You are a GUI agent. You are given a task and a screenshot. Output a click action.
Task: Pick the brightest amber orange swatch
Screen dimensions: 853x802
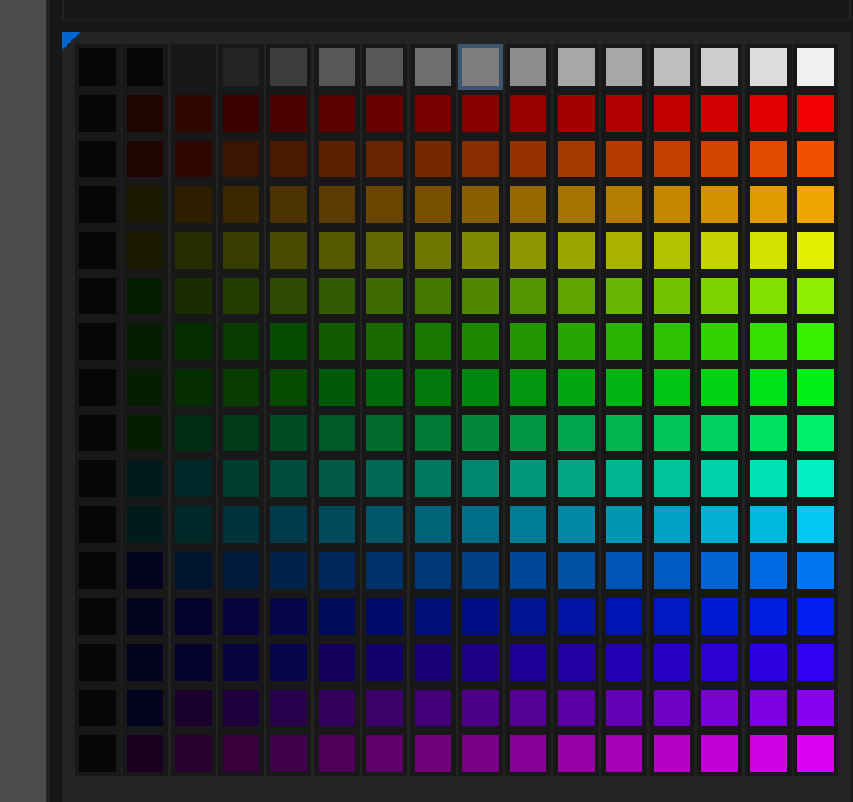tap(816, 205)
